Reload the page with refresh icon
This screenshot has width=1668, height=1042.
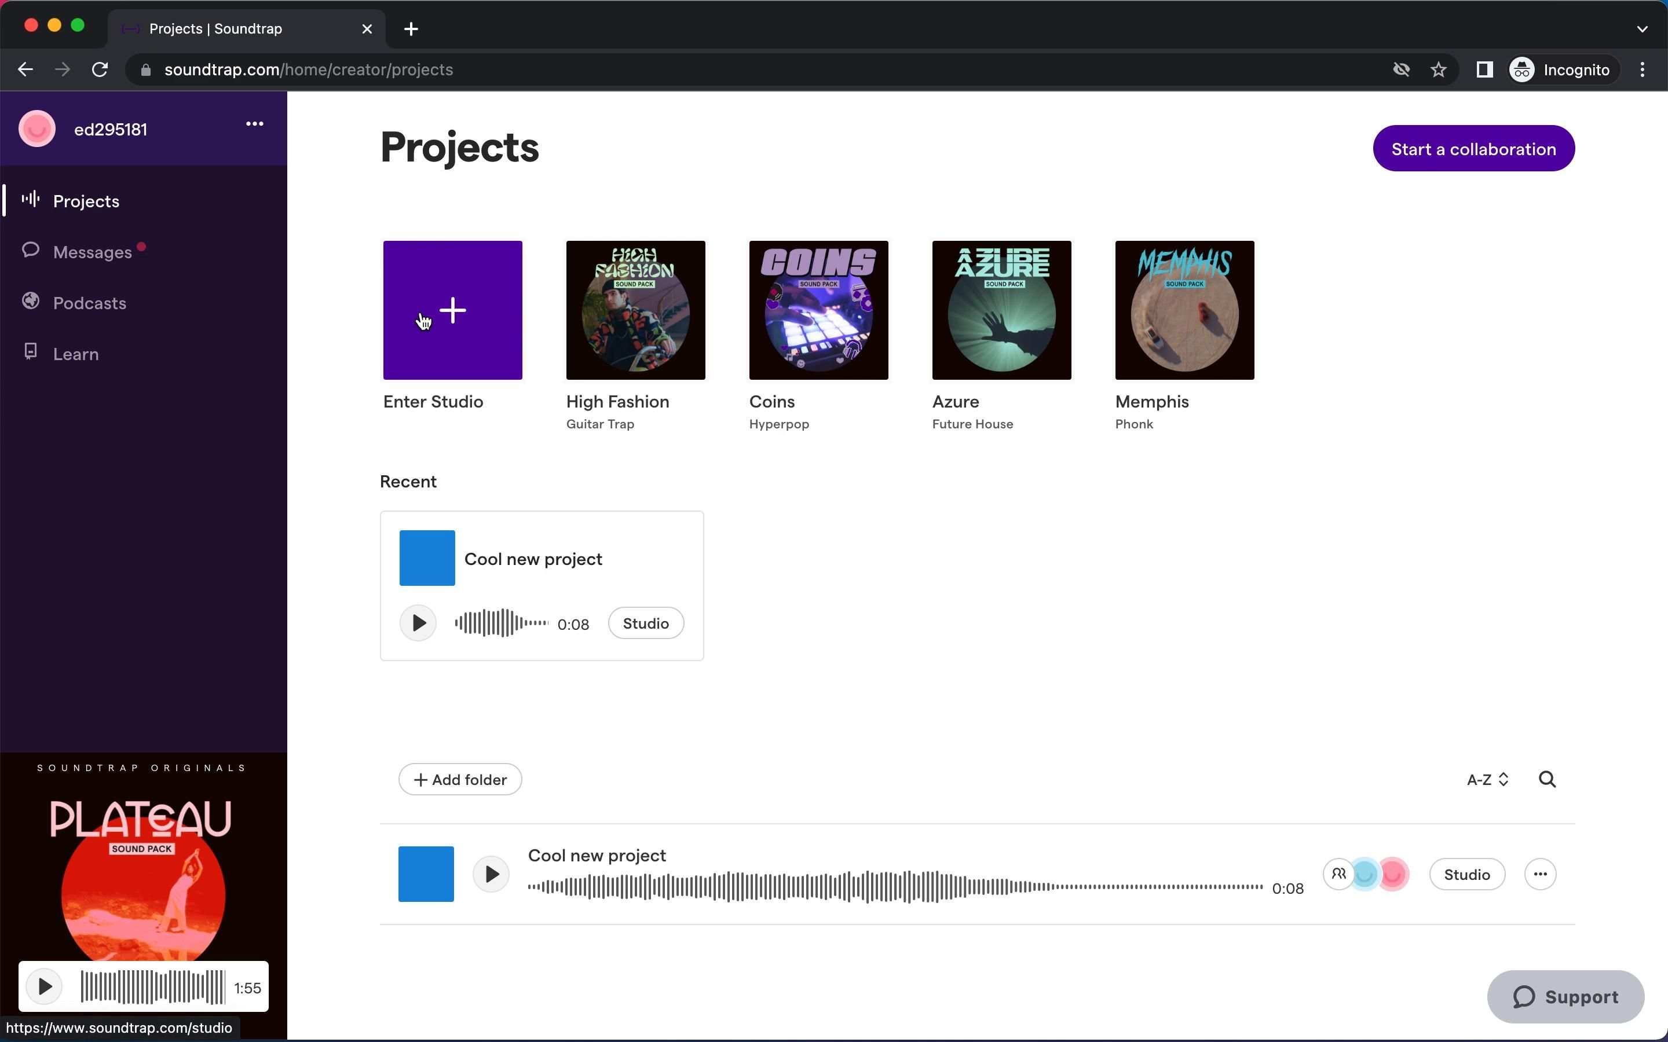(x=100, y=69)
